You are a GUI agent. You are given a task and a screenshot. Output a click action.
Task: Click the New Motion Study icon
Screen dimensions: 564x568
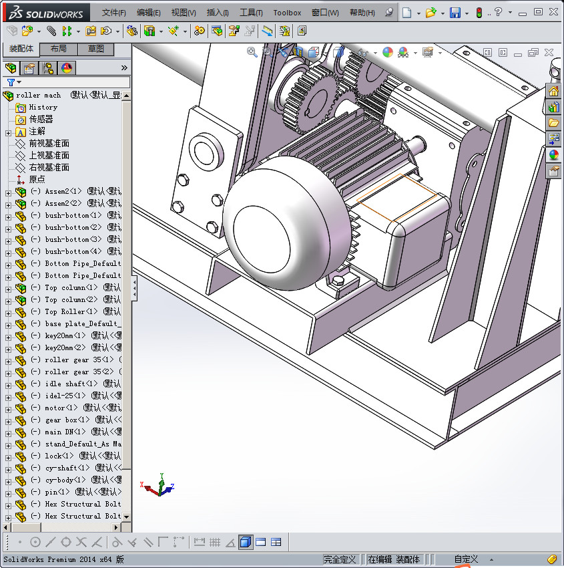[199, 31]
